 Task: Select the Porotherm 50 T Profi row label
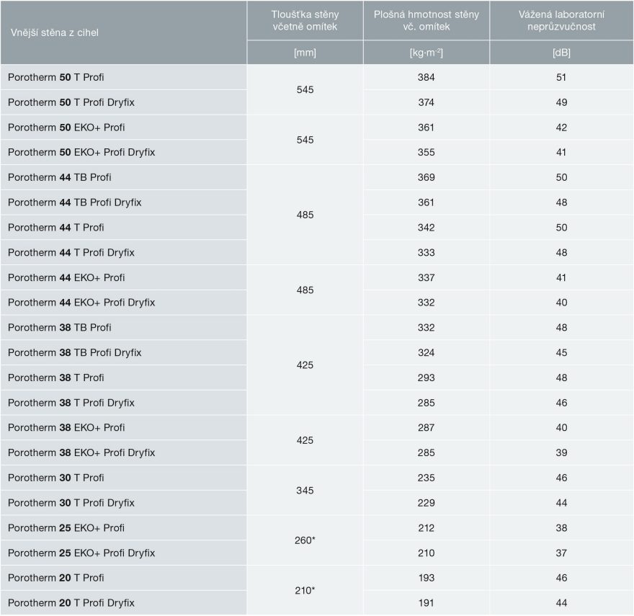56,77
